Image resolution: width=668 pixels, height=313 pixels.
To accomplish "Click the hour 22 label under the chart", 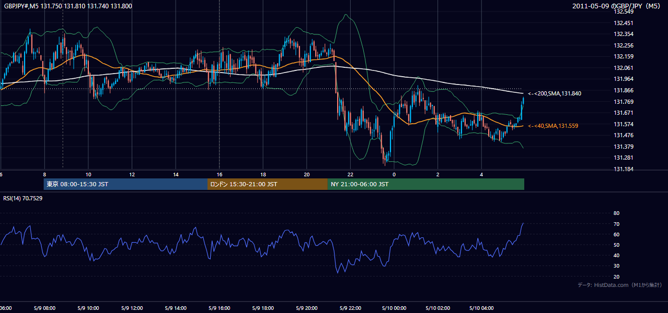I will click(350, 174).
